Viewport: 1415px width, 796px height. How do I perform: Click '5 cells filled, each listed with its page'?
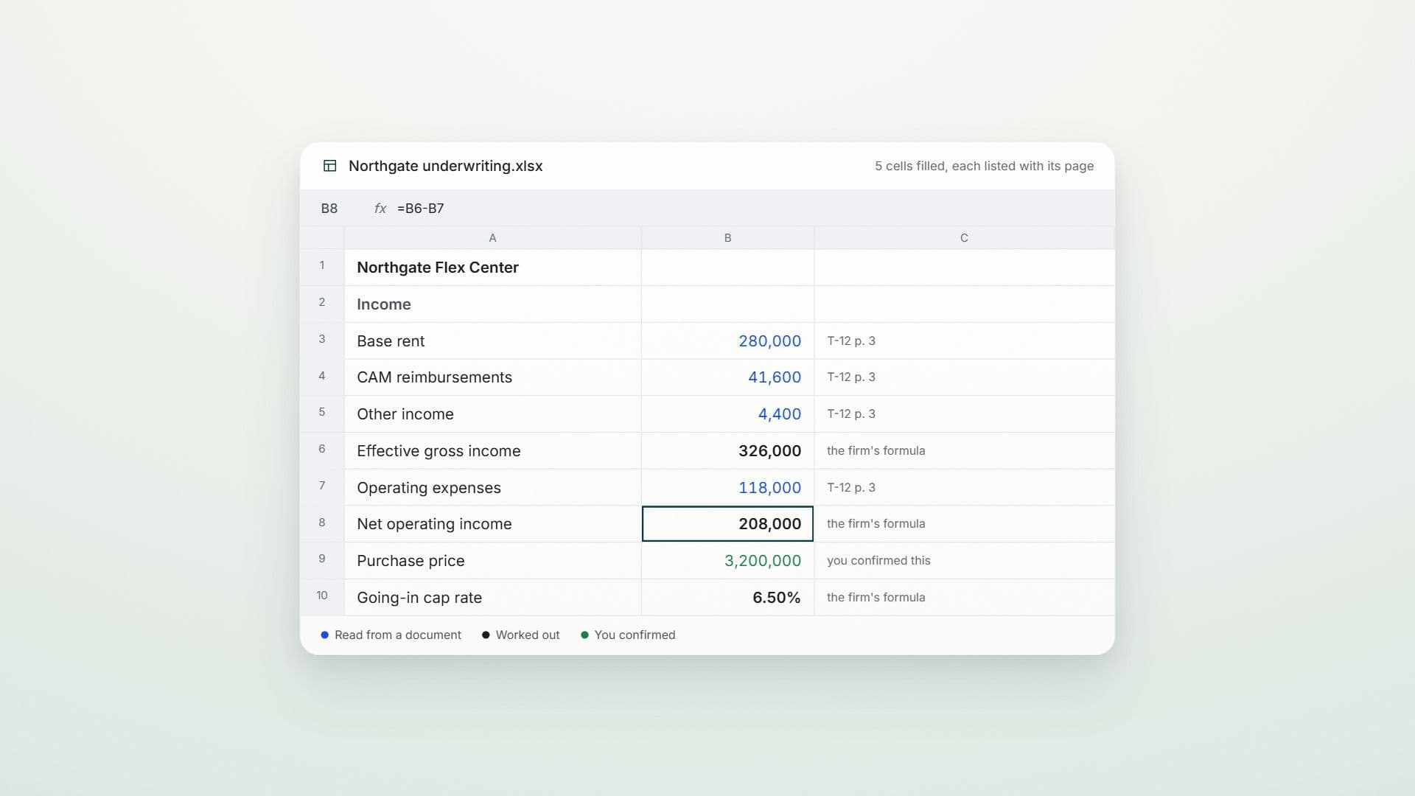coord(984,167)
